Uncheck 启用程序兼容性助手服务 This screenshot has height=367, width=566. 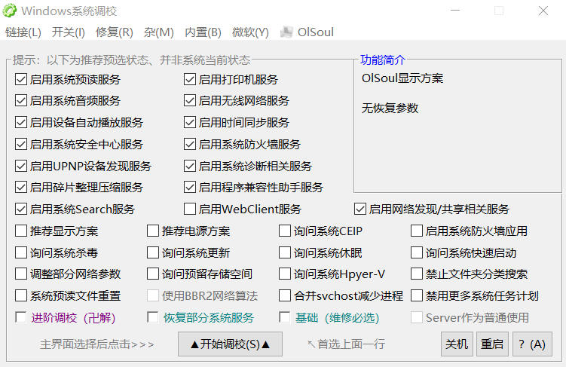(x=189, y=188)
